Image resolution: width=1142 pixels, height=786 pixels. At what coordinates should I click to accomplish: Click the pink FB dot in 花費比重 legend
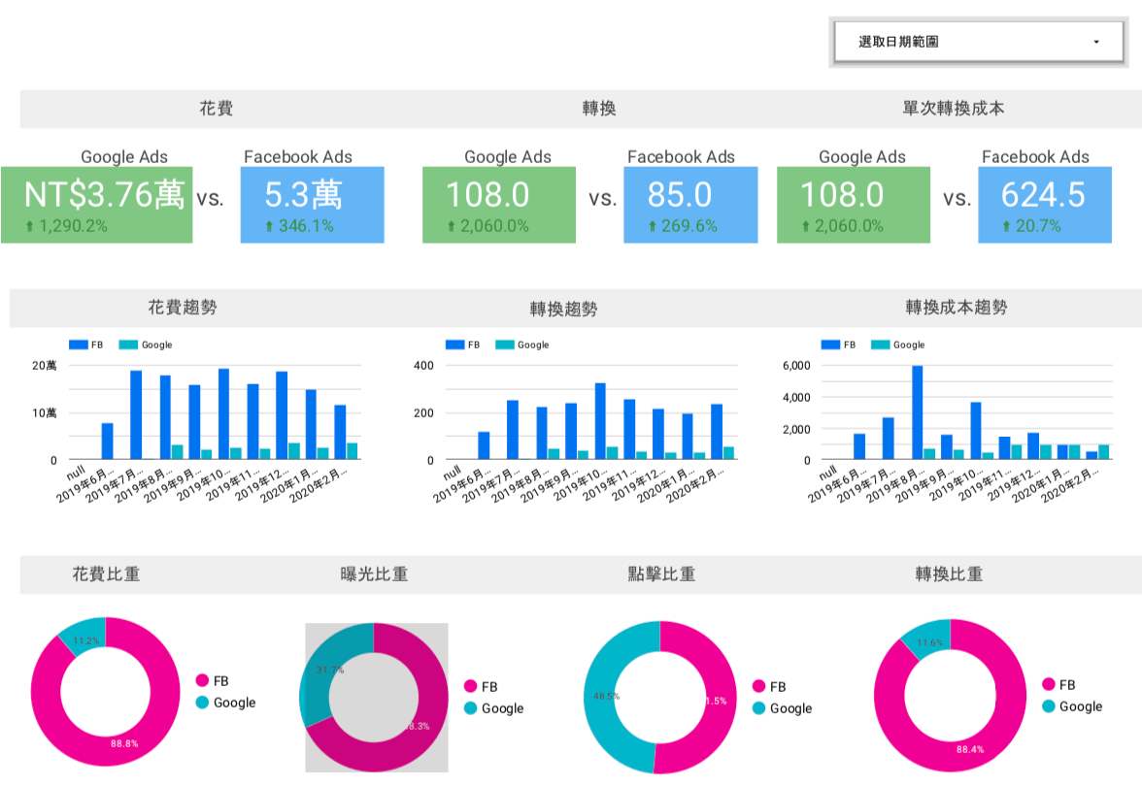coord(202,681)
